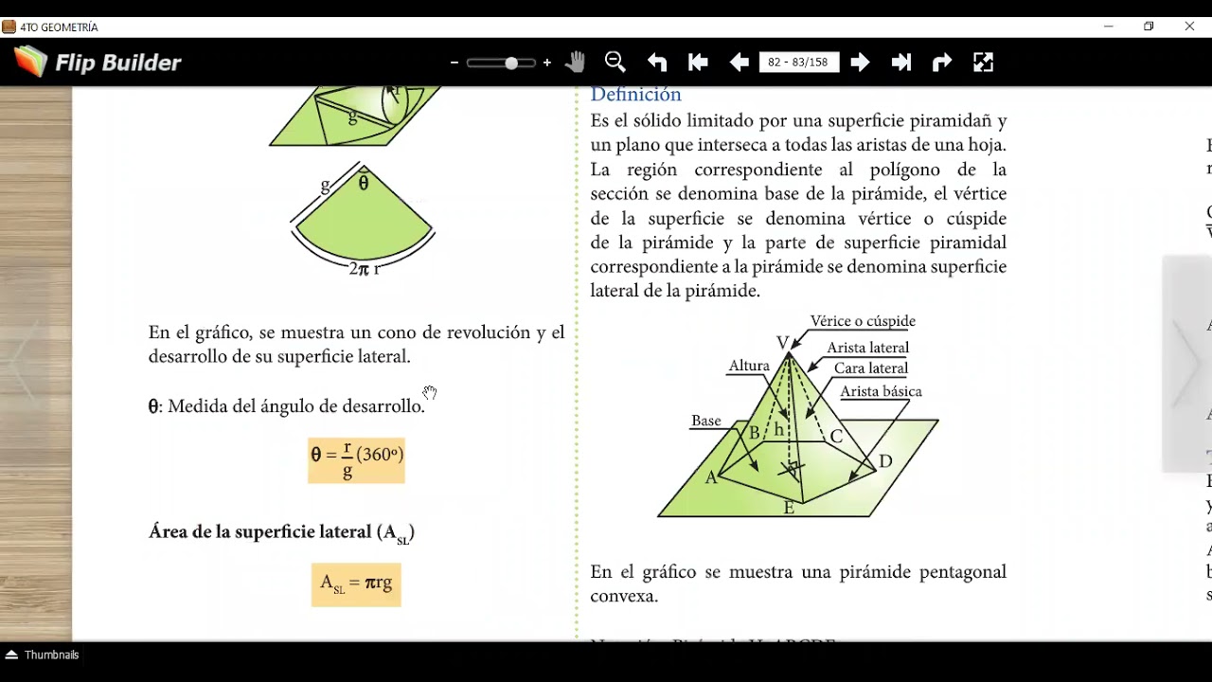Go to the previous page
The width and height of the screenshot is (1212, 682).
740,63
